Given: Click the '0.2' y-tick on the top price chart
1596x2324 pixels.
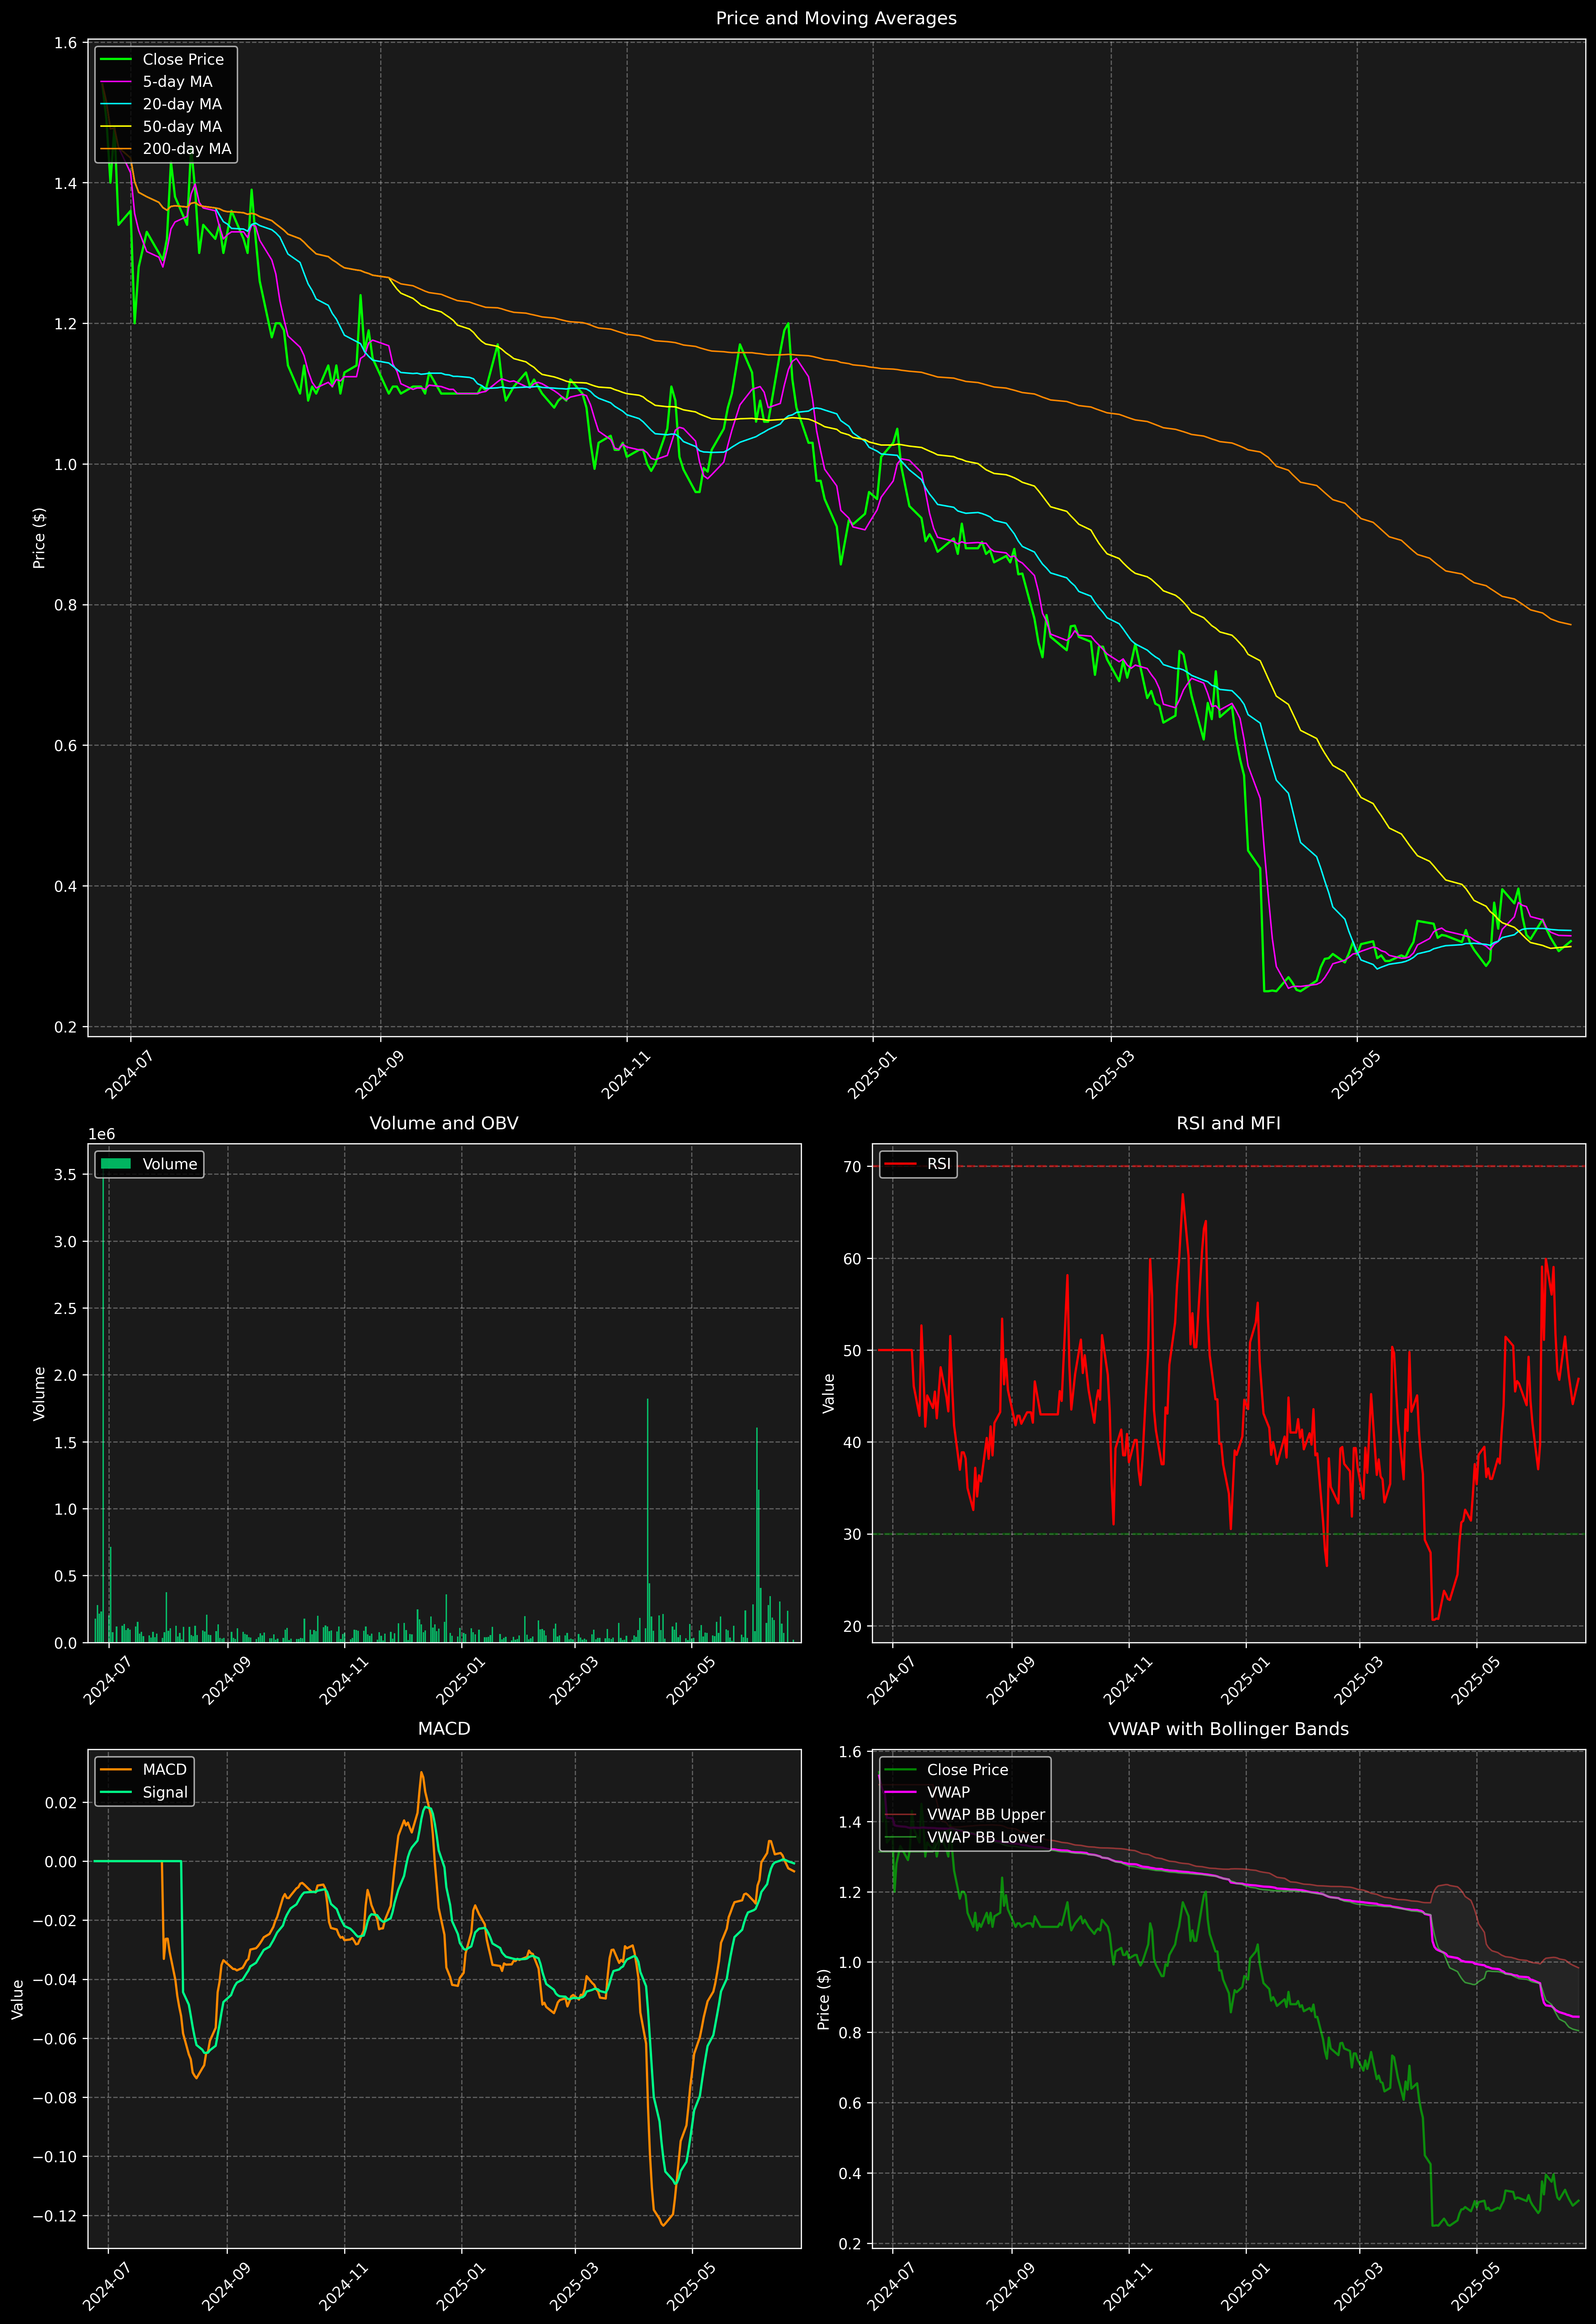Looking at the screenshot, I should (x=66, y=1027).
